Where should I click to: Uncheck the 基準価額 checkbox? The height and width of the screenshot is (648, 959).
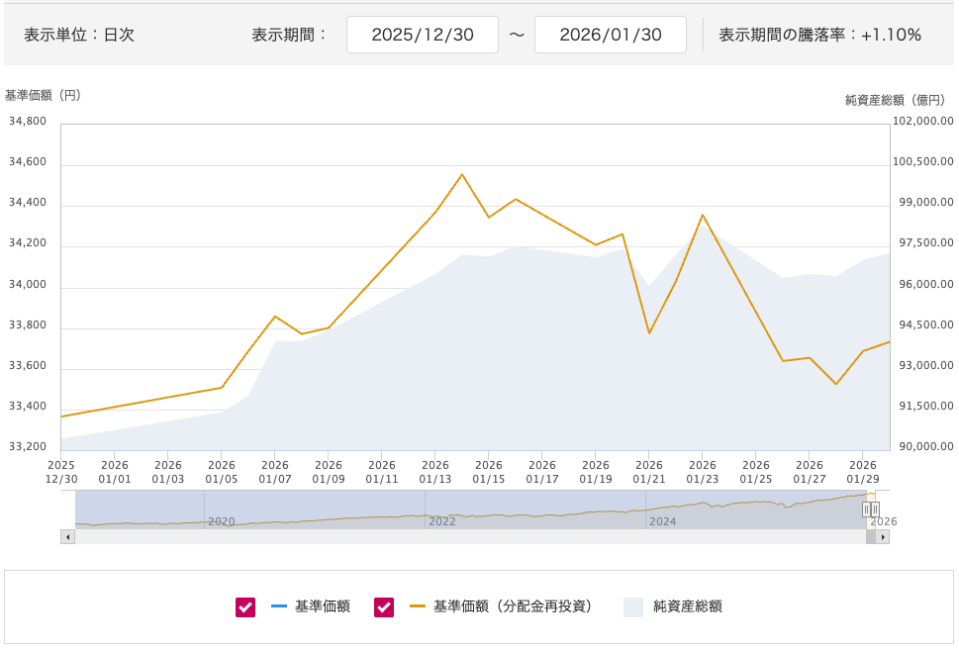[x=245, y=606]
